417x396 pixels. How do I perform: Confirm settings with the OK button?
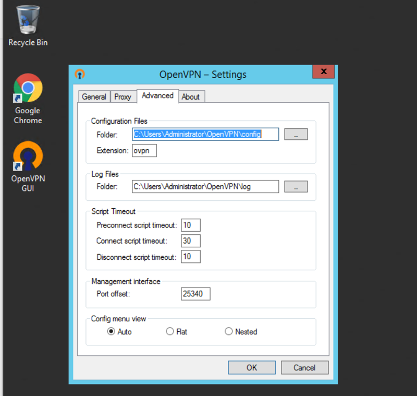click(x=252, y=367)
